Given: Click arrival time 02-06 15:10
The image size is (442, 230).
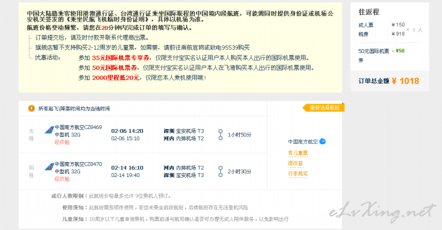Looking at the screenshot, I should pyautogui.click(x=125, y=138).
